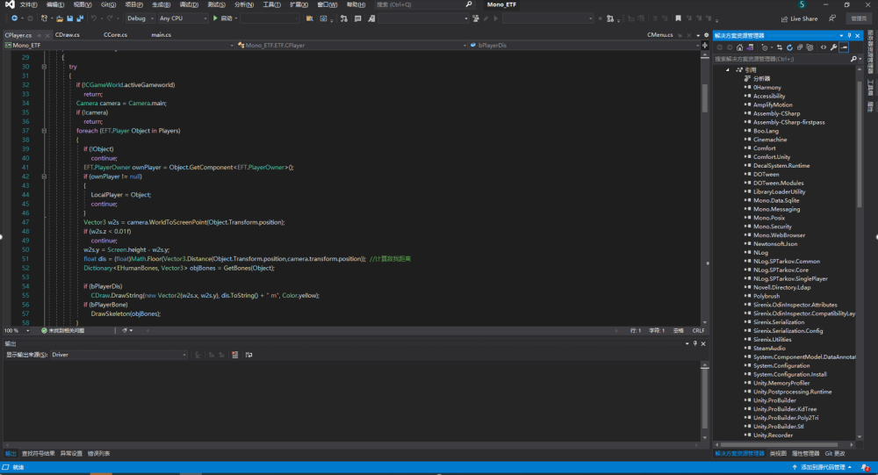Open Properties wrench icon in Solution Explorer
Viewport: 878px width, 475px height.
tap(833, 47)
